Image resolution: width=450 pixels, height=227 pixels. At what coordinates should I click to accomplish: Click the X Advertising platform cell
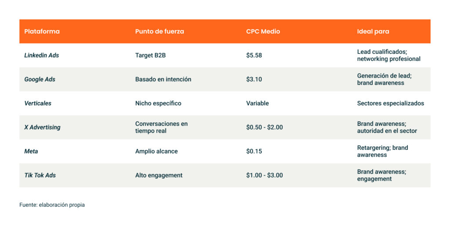click(x=42, y=127)
